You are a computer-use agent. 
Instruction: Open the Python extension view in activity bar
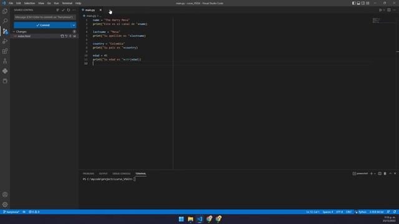(5, 71)
